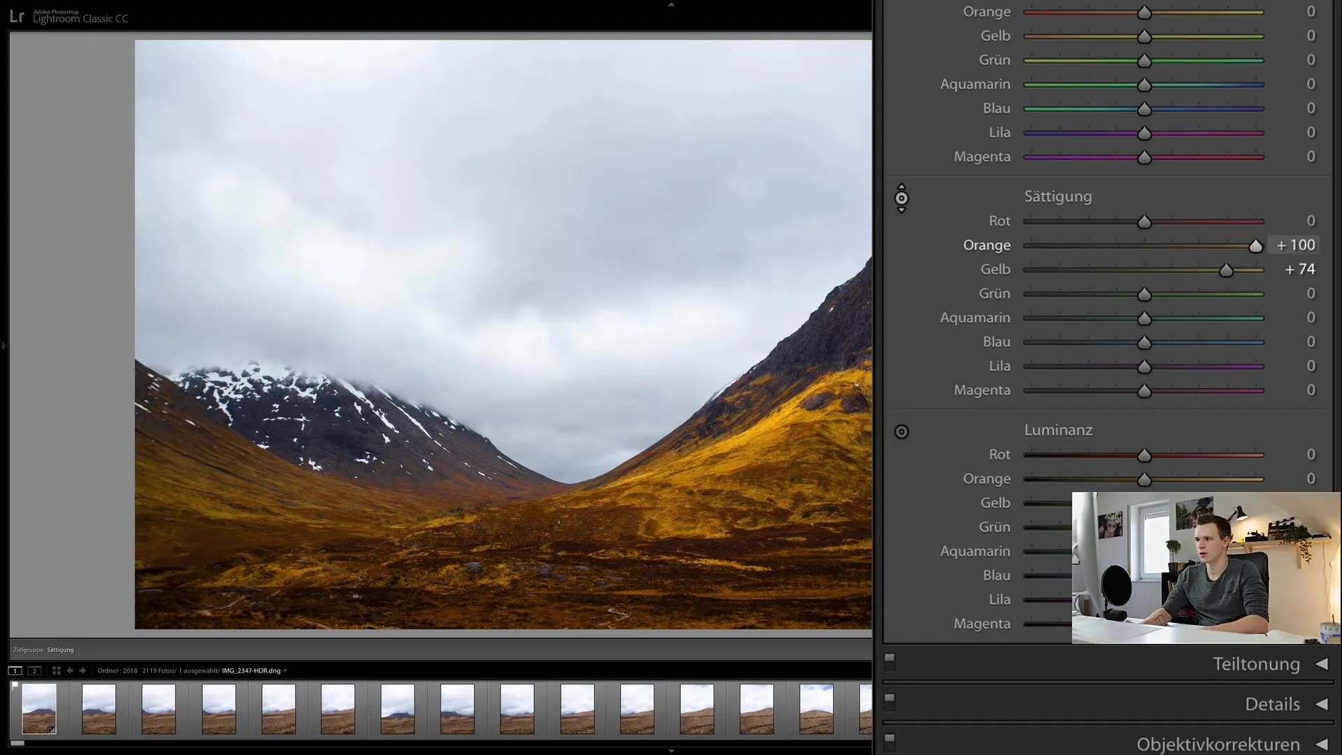Click the Sättigung Rot slider handle
This screenshot has width=1342, height=755.
tap(1144, 222)
